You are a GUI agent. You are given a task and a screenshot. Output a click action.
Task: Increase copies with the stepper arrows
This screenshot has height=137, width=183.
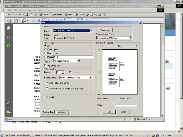coord(63,72)
